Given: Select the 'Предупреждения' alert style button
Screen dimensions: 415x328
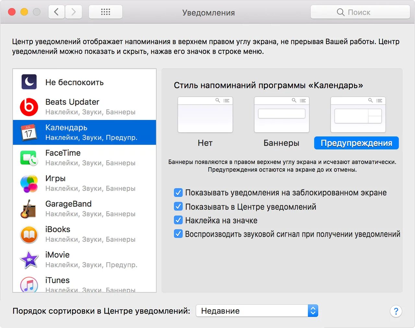Looking at the screenshot, I should point(356,143).
